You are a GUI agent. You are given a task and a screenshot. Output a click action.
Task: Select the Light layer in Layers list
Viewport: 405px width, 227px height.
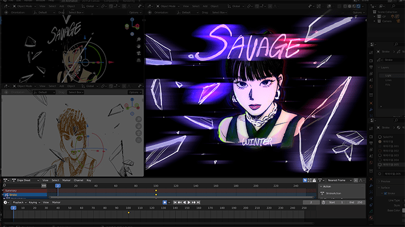pos(391,76)
